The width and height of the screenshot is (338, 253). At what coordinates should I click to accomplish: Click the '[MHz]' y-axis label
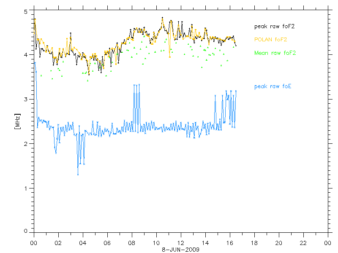[17, 121]
